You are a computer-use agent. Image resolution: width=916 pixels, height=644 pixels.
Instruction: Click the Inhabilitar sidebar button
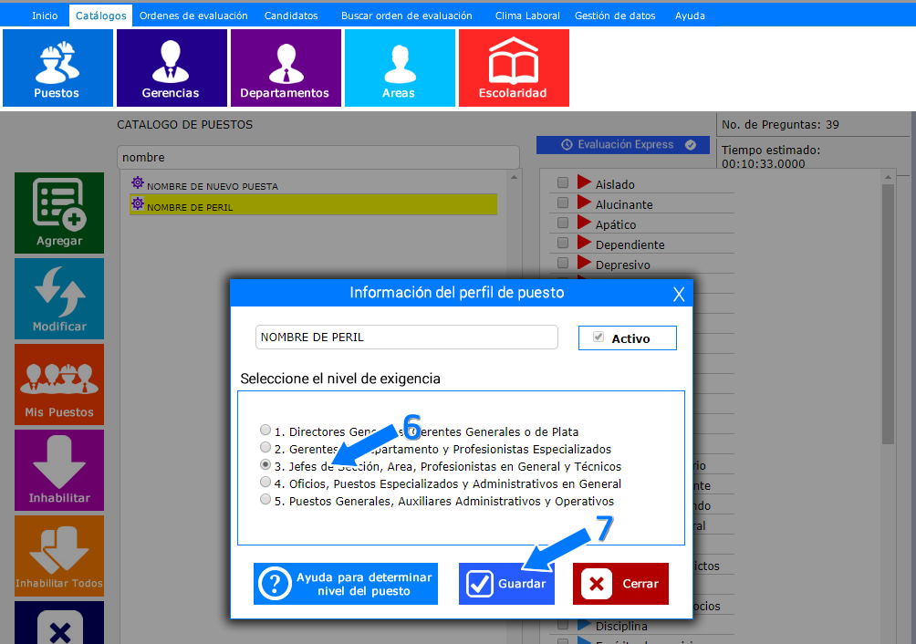point(59,470)
